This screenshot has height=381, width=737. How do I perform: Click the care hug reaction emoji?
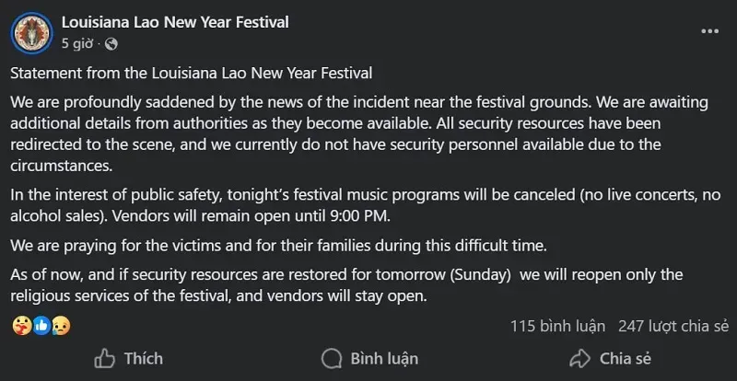tap(22, 326)
